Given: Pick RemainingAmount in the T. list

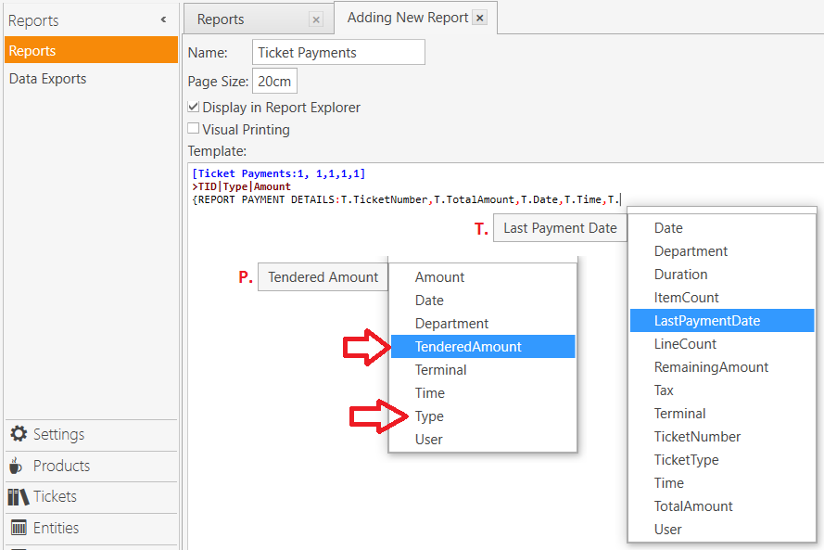Looking at the screenshot, I should click(722, 366).
